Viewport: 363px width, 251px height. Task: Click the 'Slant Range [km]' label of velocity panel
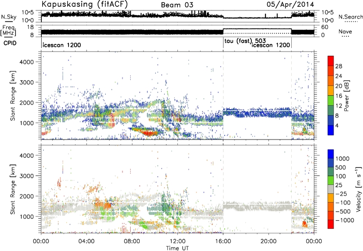(x=13, y=189)
